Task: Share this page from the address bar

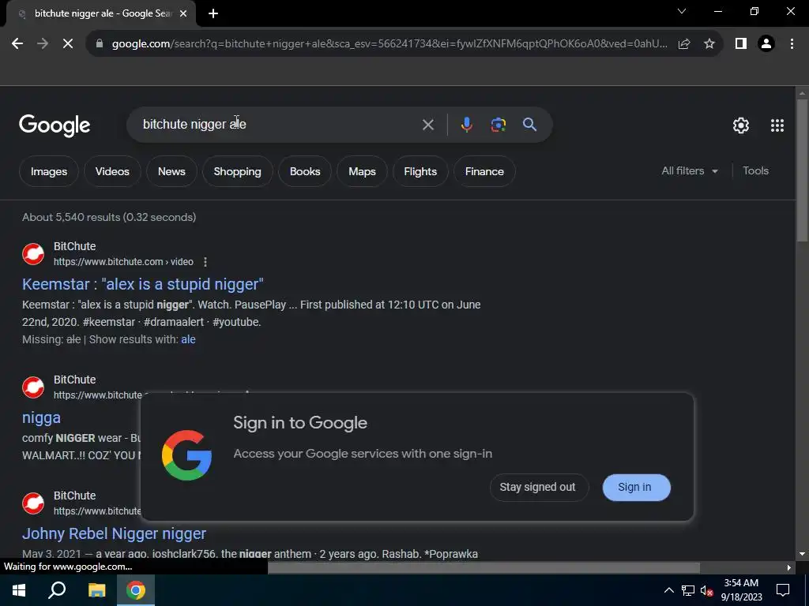Action: coord(684,44)
